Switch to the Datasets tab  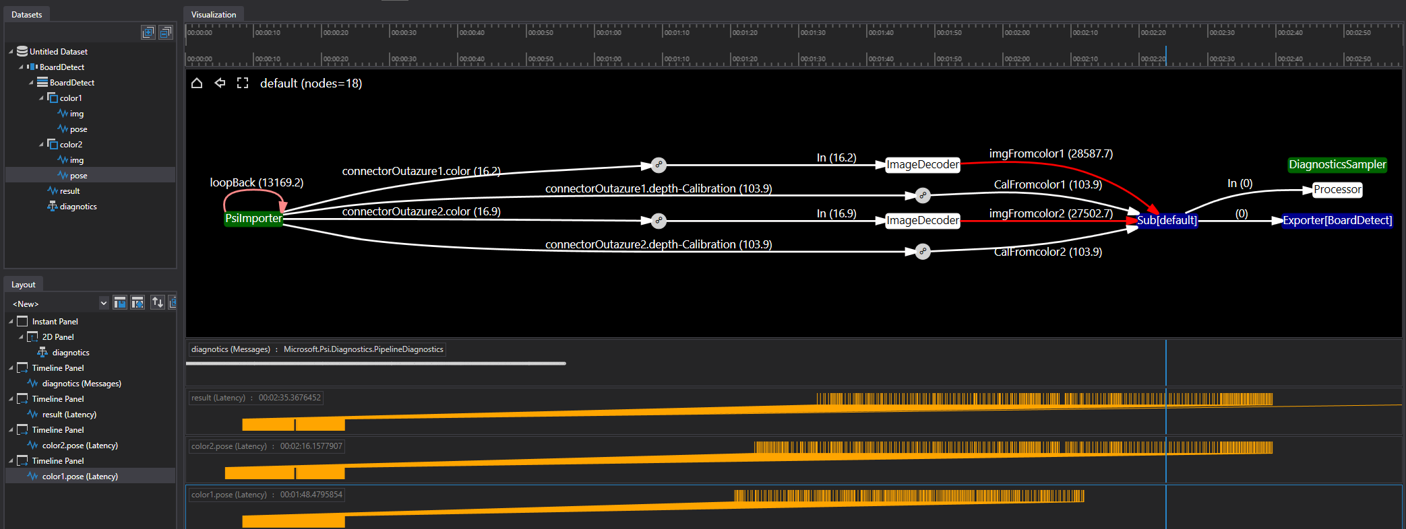pos(26,14)
